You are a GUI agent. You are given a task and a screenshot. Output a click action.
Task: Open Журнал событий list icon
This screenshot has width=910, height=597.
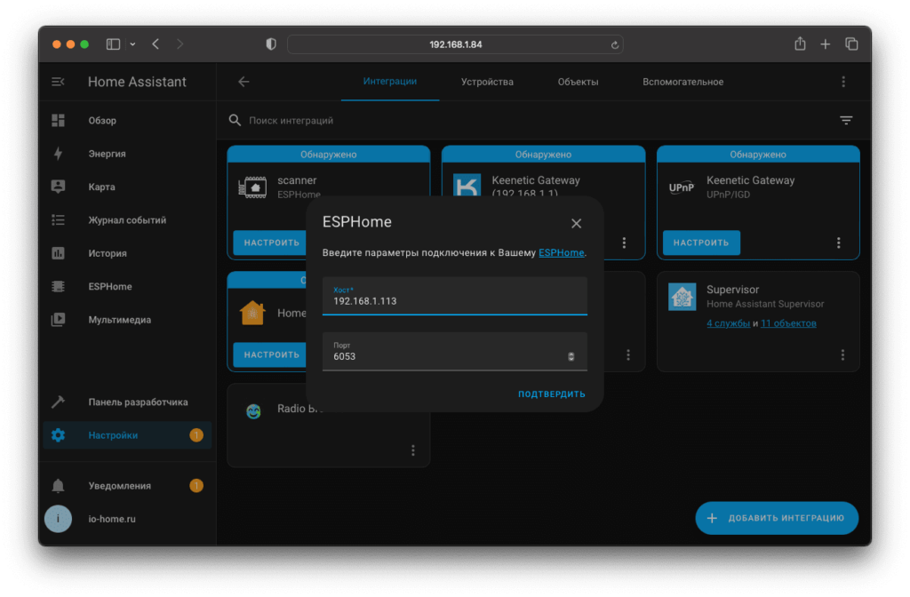[x=58, y=220]
